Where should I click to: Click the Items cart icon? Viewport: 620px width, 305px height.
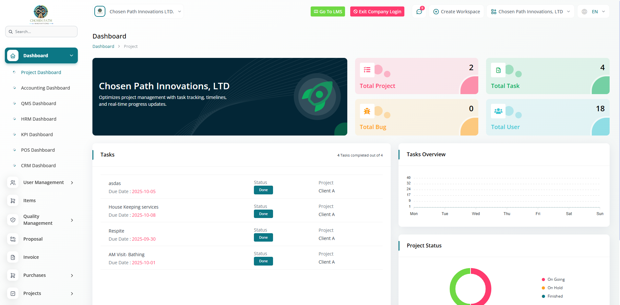click(13, 201)
